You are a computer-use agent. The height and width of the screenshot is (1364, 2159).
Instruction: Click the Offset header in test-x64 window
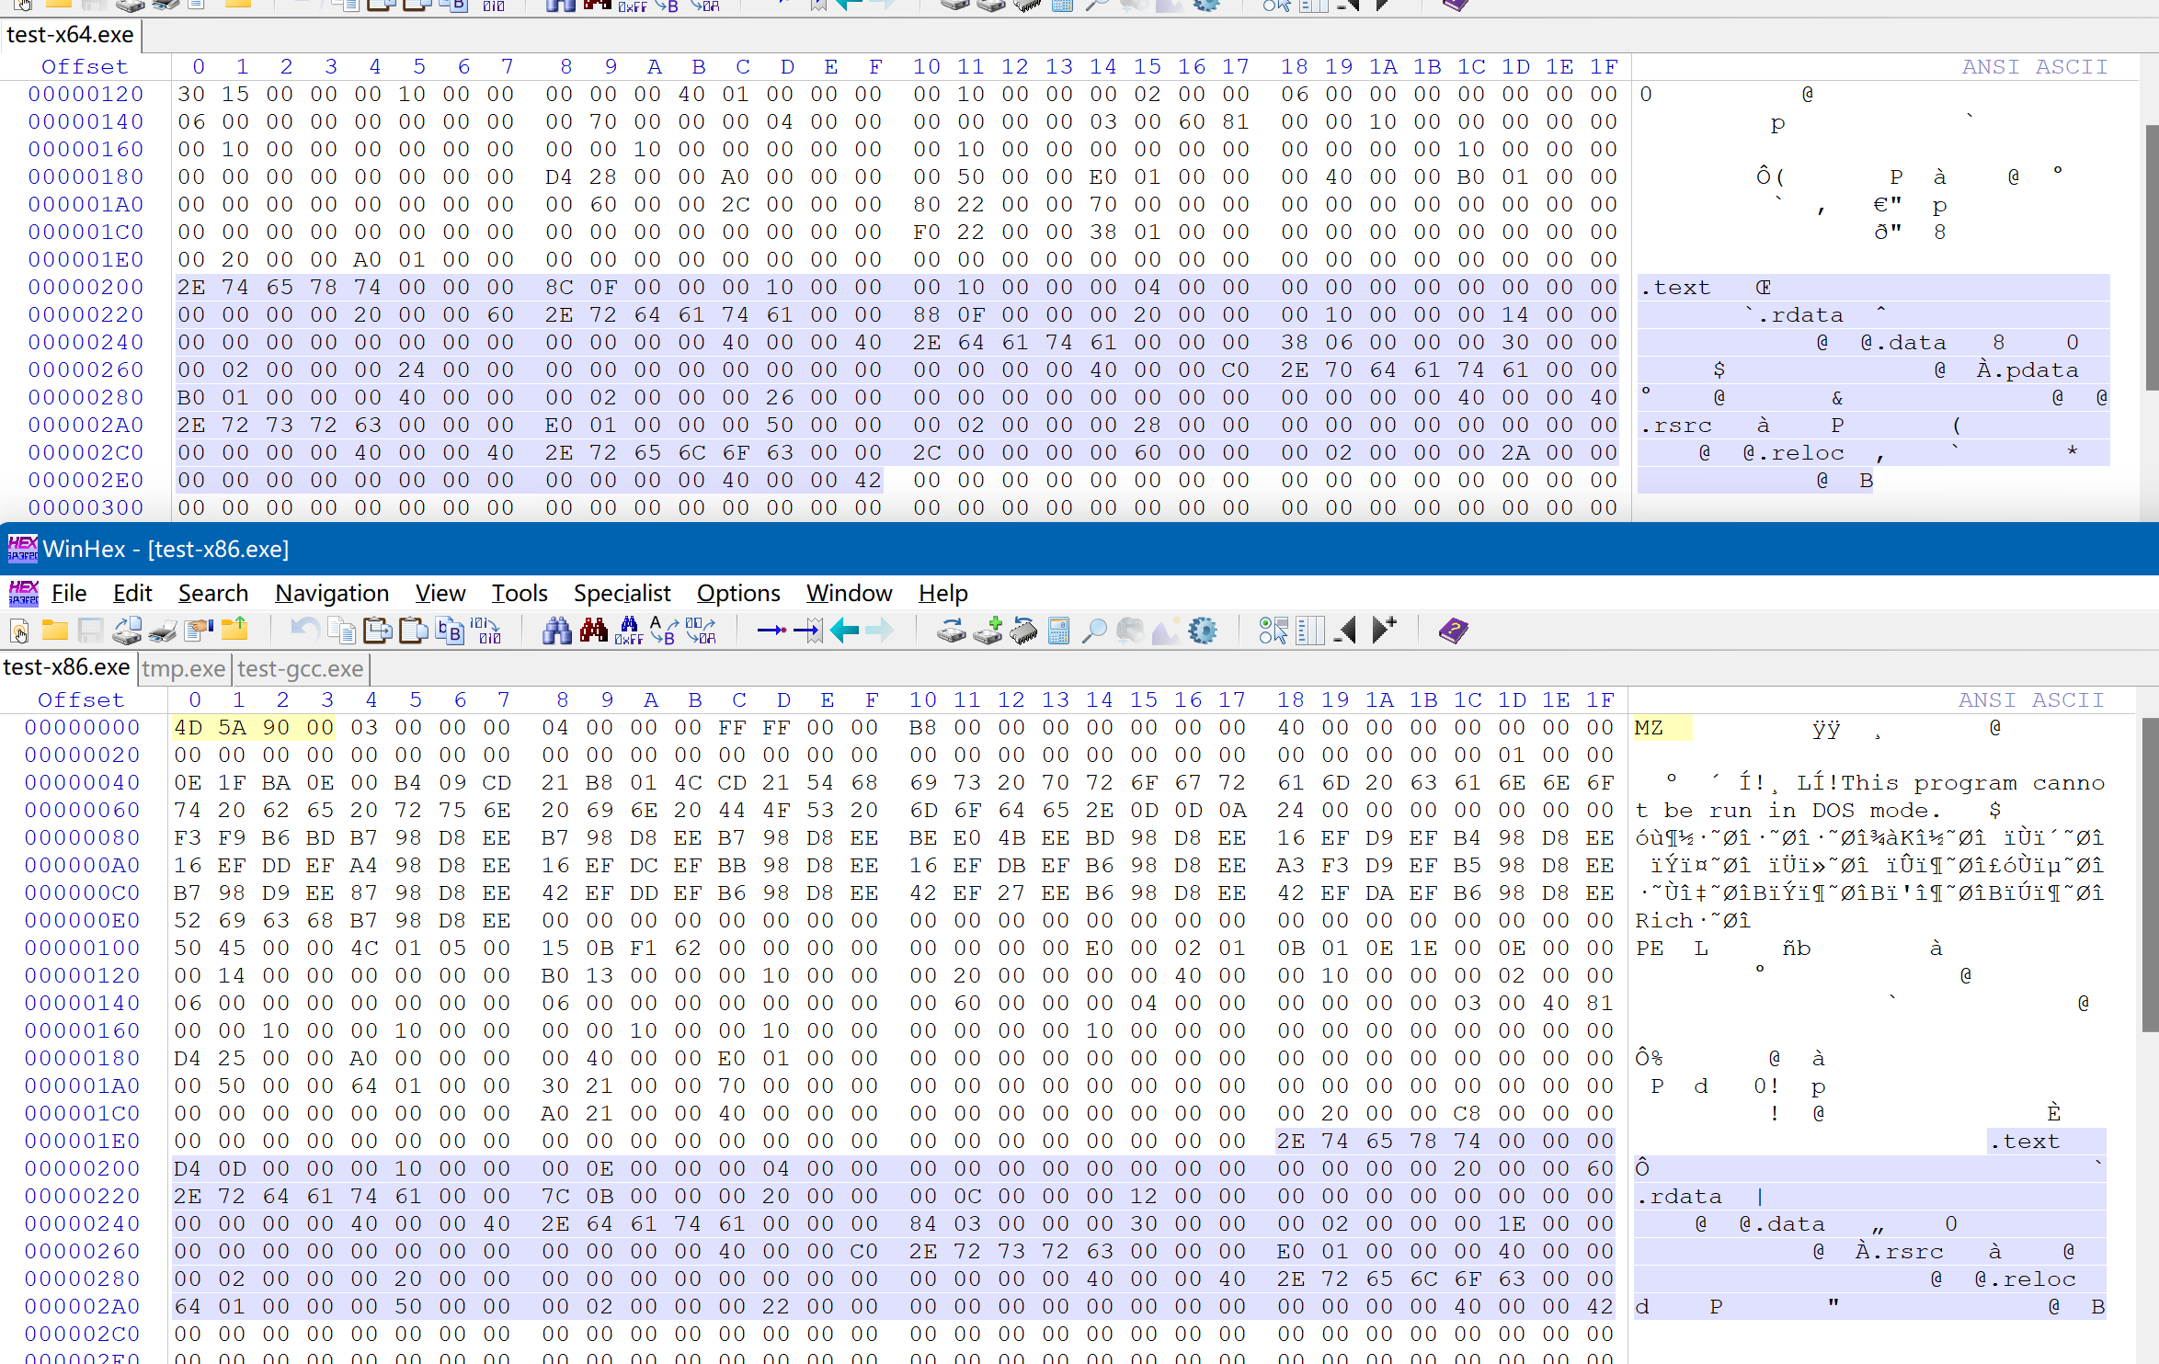click(x=85, y=67)
